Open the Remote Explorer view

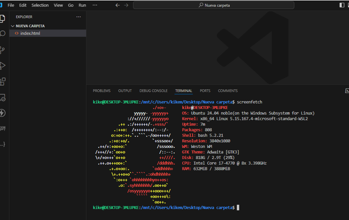tap(3, 97)
